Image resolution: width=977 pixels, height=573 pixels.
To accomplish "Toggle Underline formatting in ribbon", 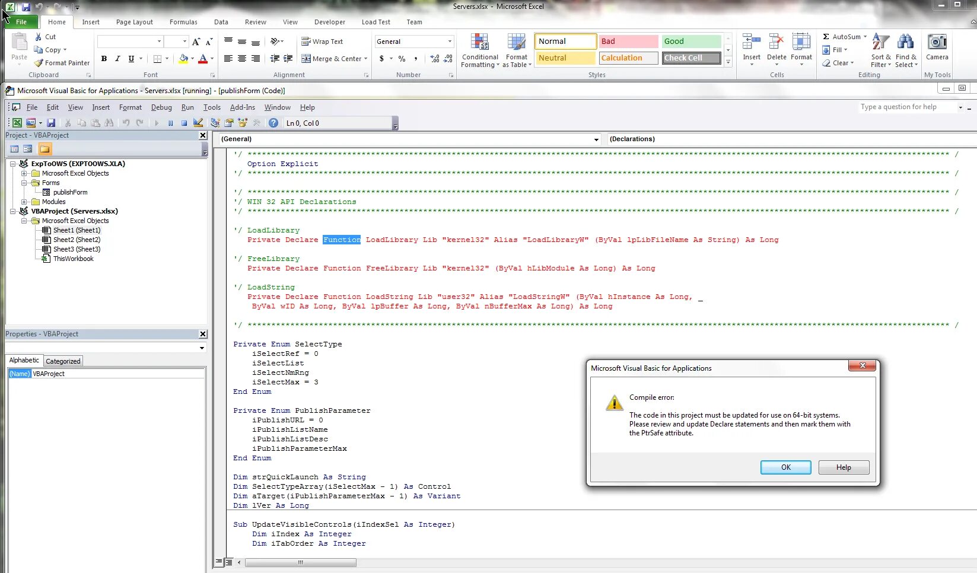I will (x=131, y=59).
